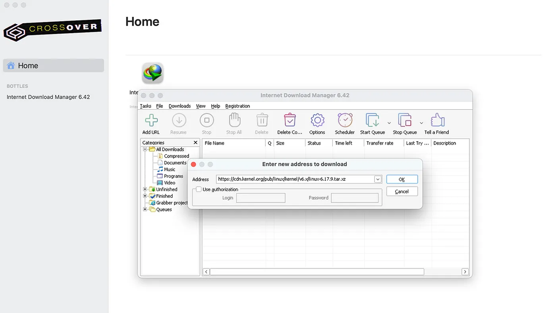Select the Internet Download Manager app icon

point(153,73)
